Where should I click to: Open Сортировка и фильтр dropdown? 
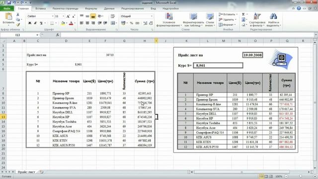[x=257, y=20]
